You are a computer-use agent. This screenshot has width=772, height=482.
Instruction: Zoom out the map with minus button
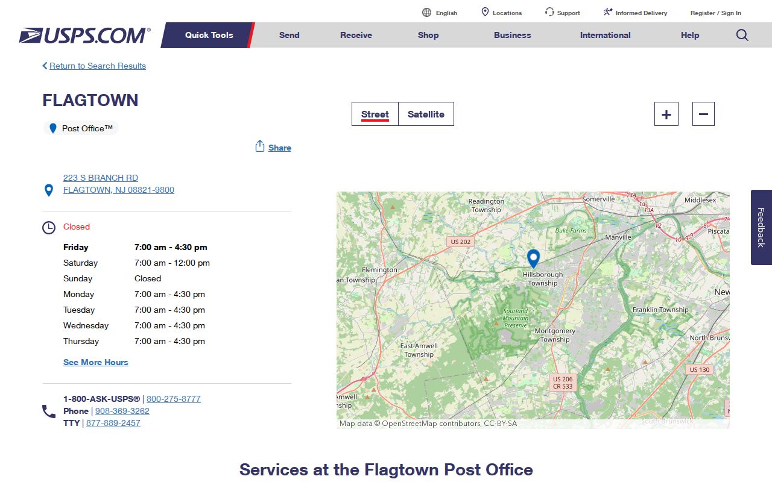pyautogui.click(x=703, y=114)
